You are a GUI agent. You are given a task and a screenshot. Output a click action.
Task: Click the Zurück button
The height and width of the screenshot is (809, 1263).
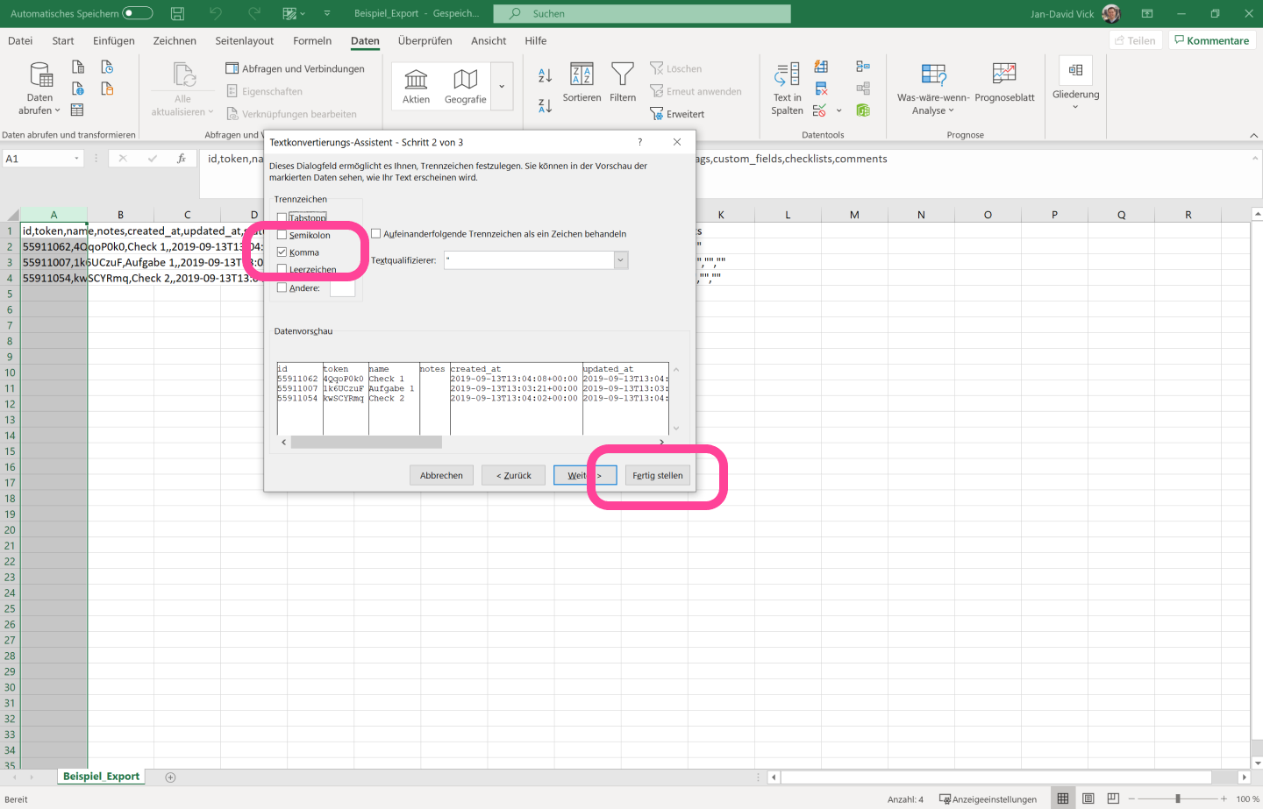coord(514,475)
